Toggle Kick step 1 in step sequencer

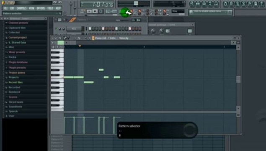point(90,29)
